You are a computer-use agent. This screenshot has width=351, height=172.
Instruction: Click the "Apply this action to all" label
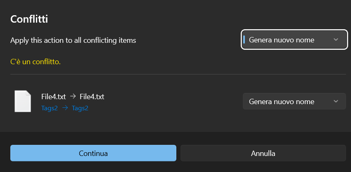(x=73, y=40)
